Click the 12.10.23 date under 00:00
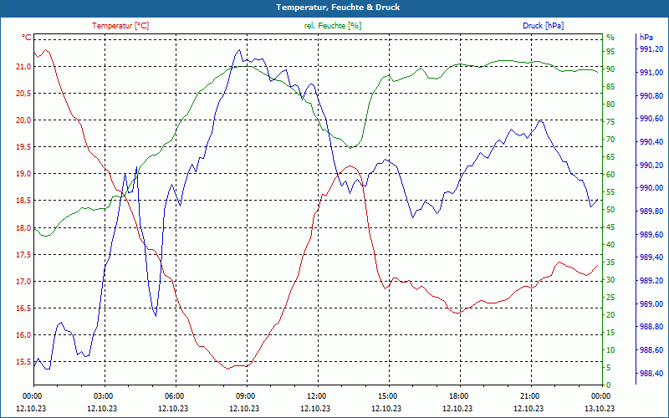 tap(31, 408)
